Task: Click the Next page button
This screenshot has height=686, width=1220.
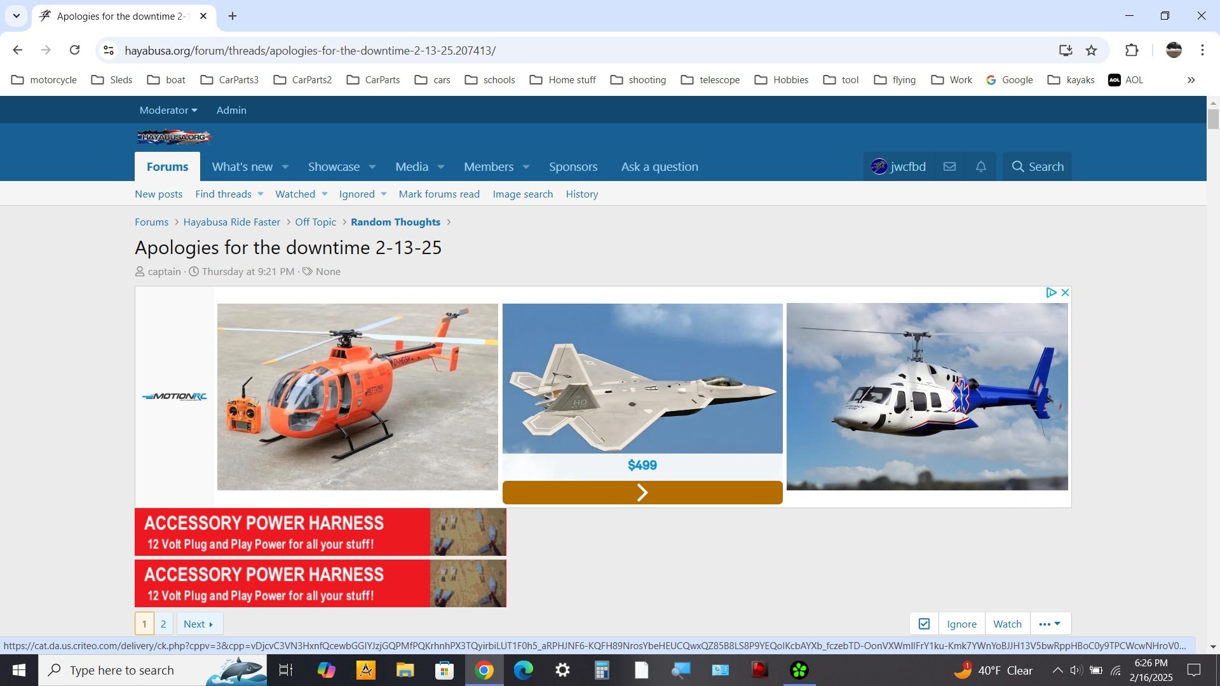Action: click(198, 623)
